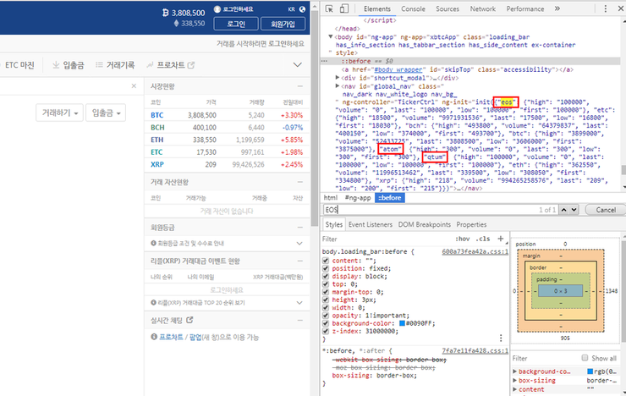Show more DevTools tabs chevron
This screenshot has width=626, height=396.
(557, 8)
